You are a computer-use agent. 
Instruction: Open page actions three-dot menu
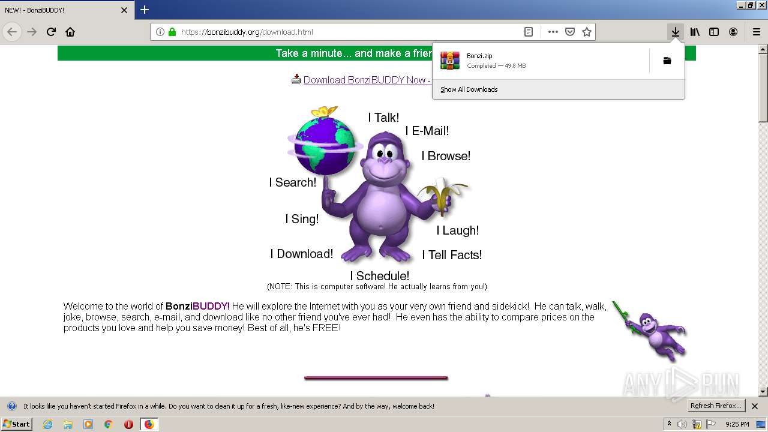click(553, 32)
